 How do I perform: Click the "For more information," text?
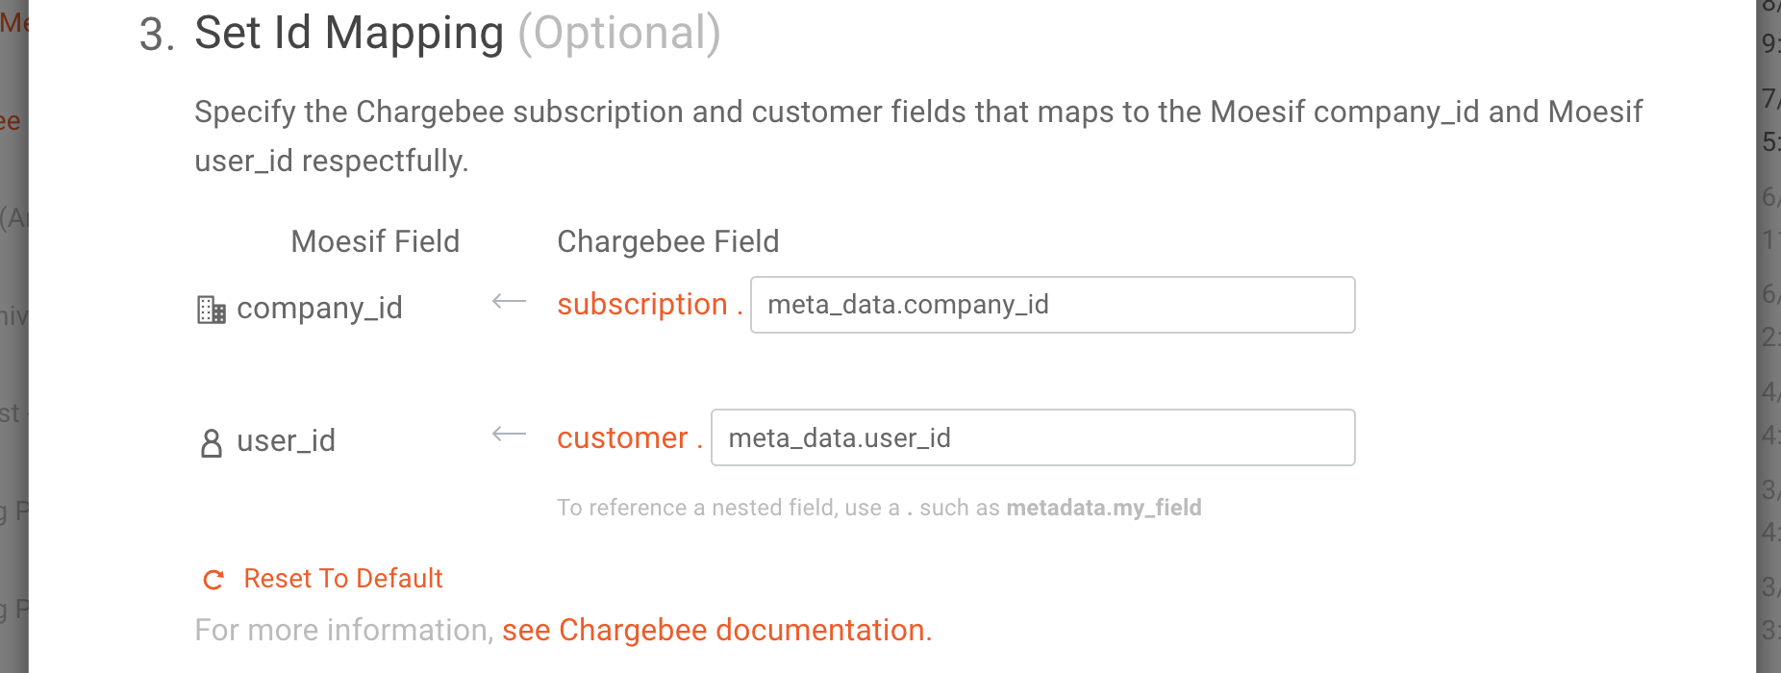pos(343,631)
